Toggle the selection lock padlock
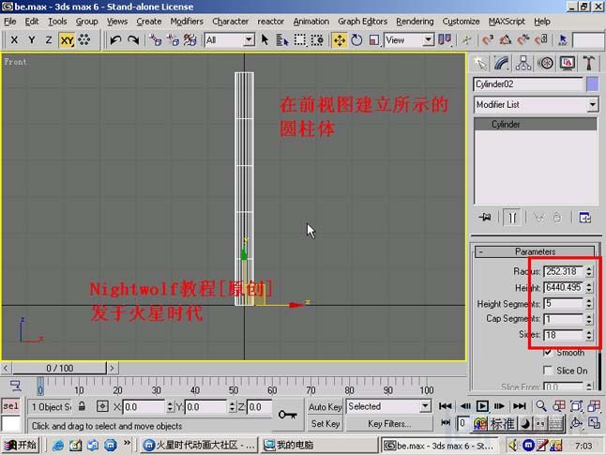The height and width of the screenshot is (455, 606). coord(82,406)
